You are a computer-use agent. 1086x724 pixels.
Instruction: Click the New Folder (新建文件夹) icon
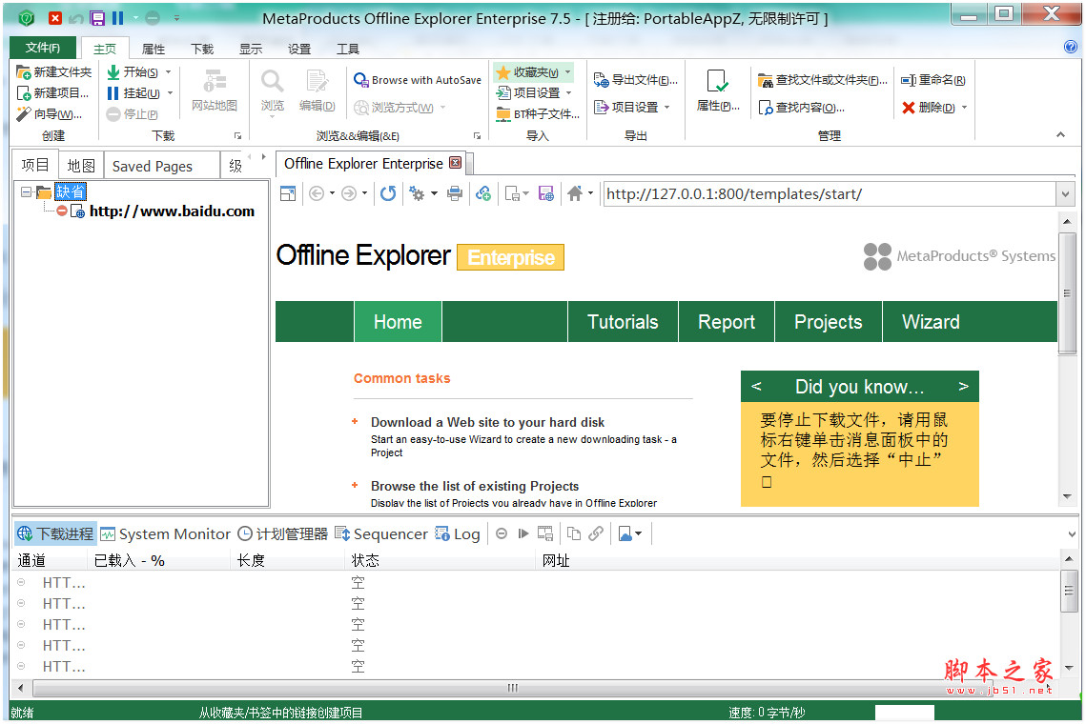pos(24,72)
